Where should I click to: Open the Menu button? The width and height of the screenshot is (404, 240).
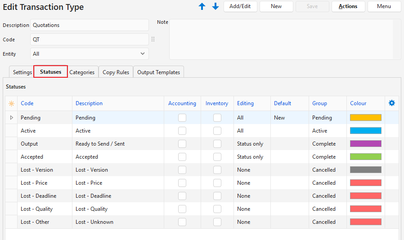(384, 6)
